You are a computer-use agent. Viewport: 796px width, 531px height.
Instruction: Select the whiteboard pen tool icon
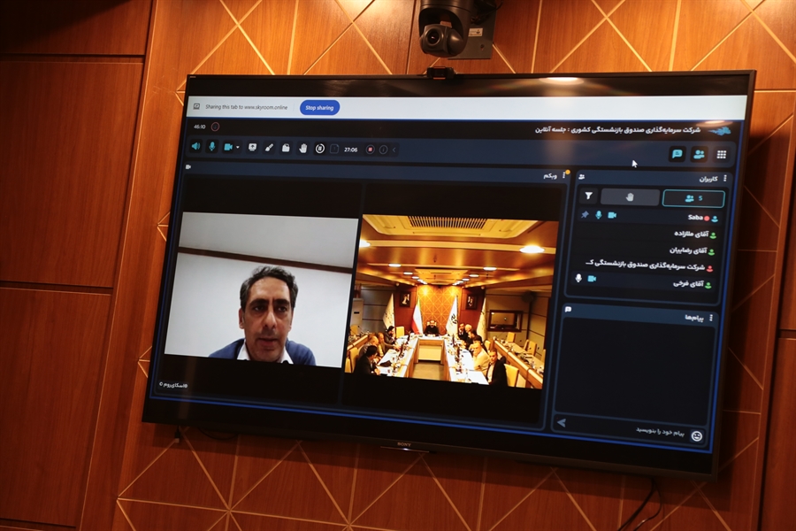click(269, 147)
